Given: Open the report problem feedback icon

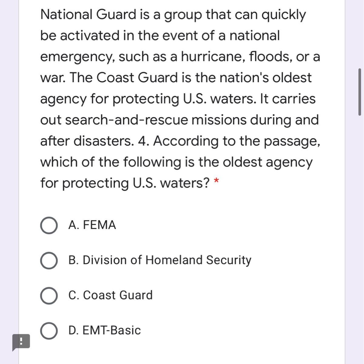Looking at the screenshot, I should pos(21,342).
